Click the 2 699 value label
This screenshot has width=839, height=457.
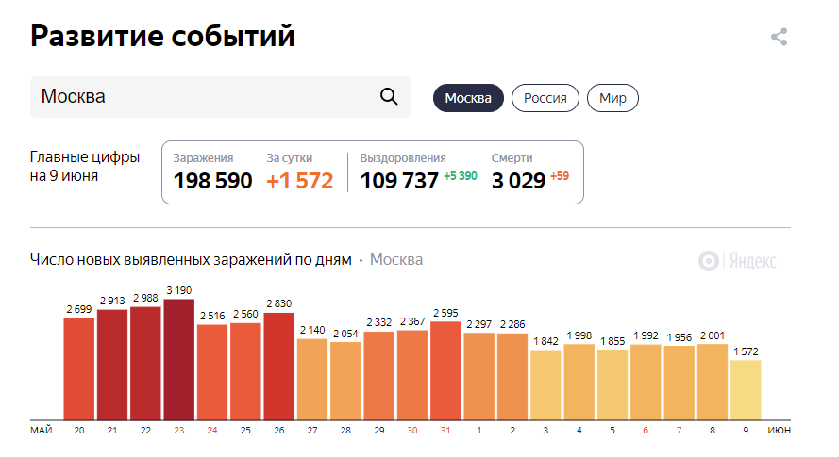pos(78,309)
